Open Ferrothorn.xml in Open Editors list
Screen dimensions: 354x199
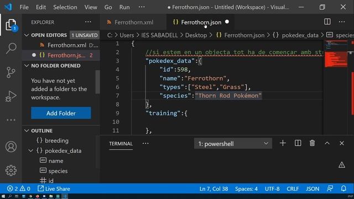tap(61, 45)
